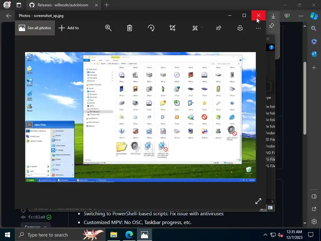Share the photo
Image resolution: width=321 pixels, height=241 pixels.
click(x=218, y=28)
